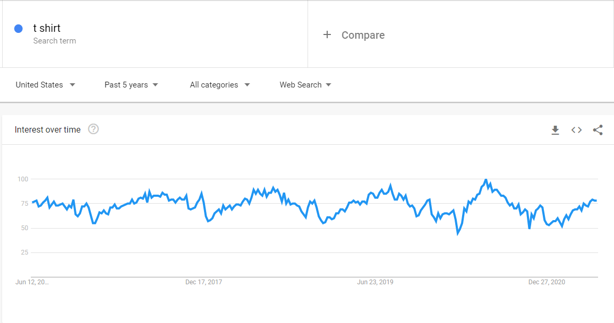Open the Past 5 years time range dropdown
Image resolution: width=614 pixels, height=323 pixels.
(x=131, y=85)
